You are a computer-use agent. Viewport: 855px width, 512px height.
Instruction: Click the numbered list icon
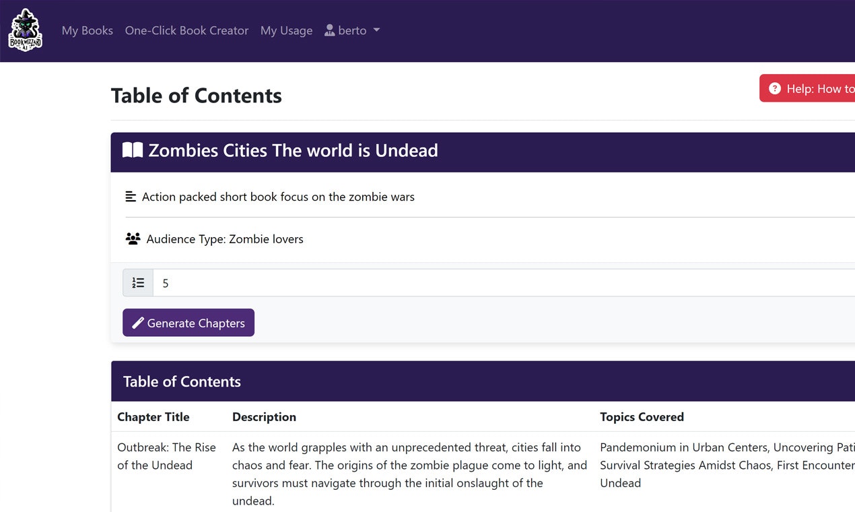138,283
